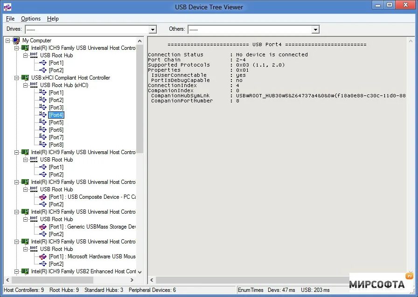
Task: Click the 'Supported Protocols' line in details
Action: [x=216, y=65]
